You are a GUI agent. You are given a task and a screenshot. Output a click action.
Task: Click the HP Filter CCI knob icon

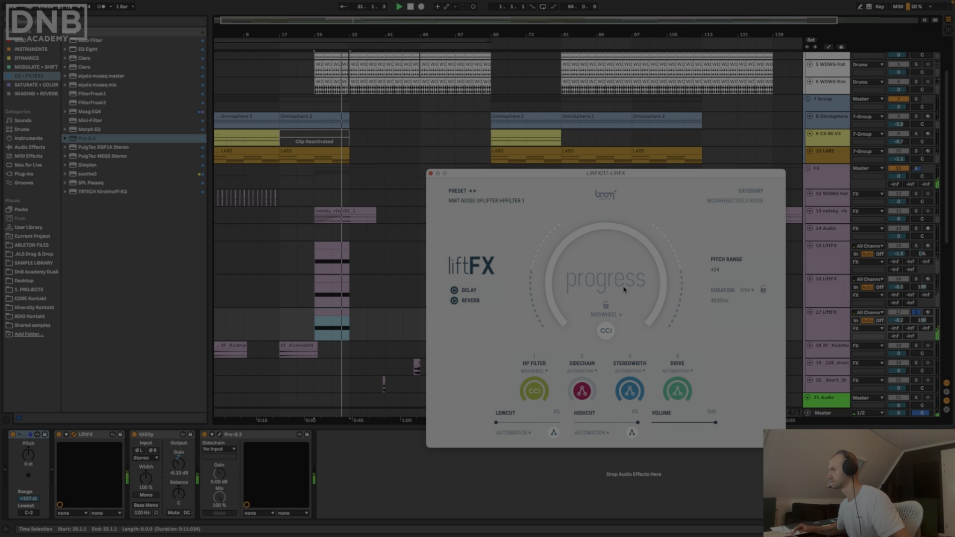(534, 391)
